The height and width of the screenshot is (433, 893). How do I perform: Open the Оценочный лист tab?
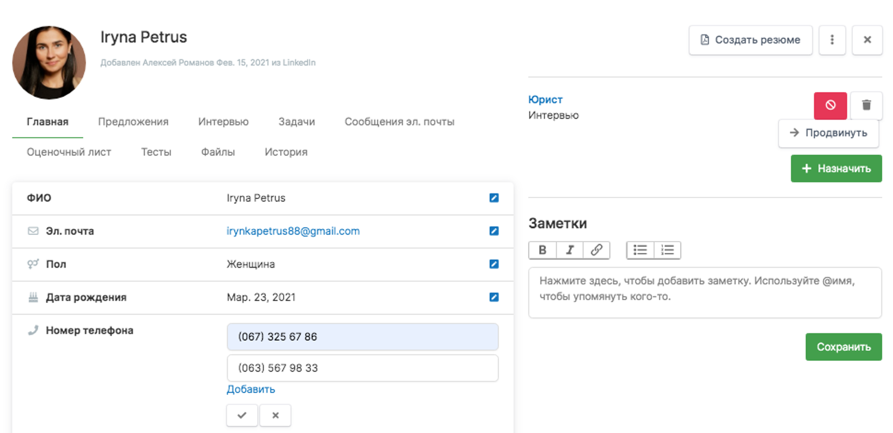click(69, 152)
